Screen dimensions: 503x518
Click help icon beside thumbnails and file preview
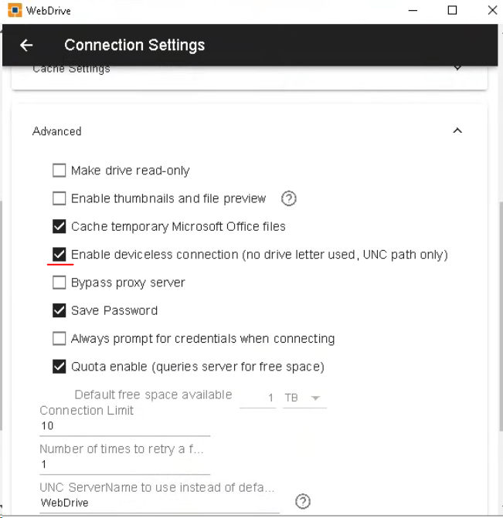[x=289, y=198]
